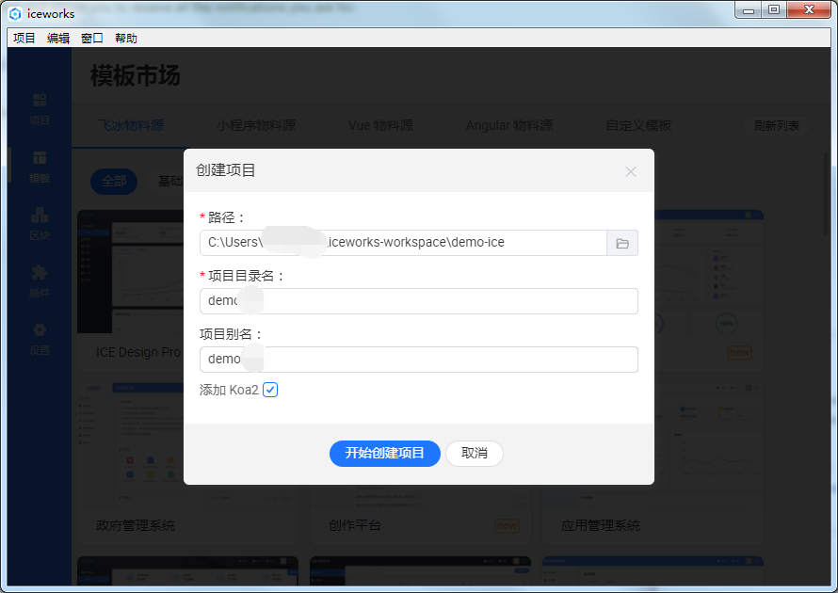
Task: Switch to the Angular 物料源 tab
Action: pos(508,125)
